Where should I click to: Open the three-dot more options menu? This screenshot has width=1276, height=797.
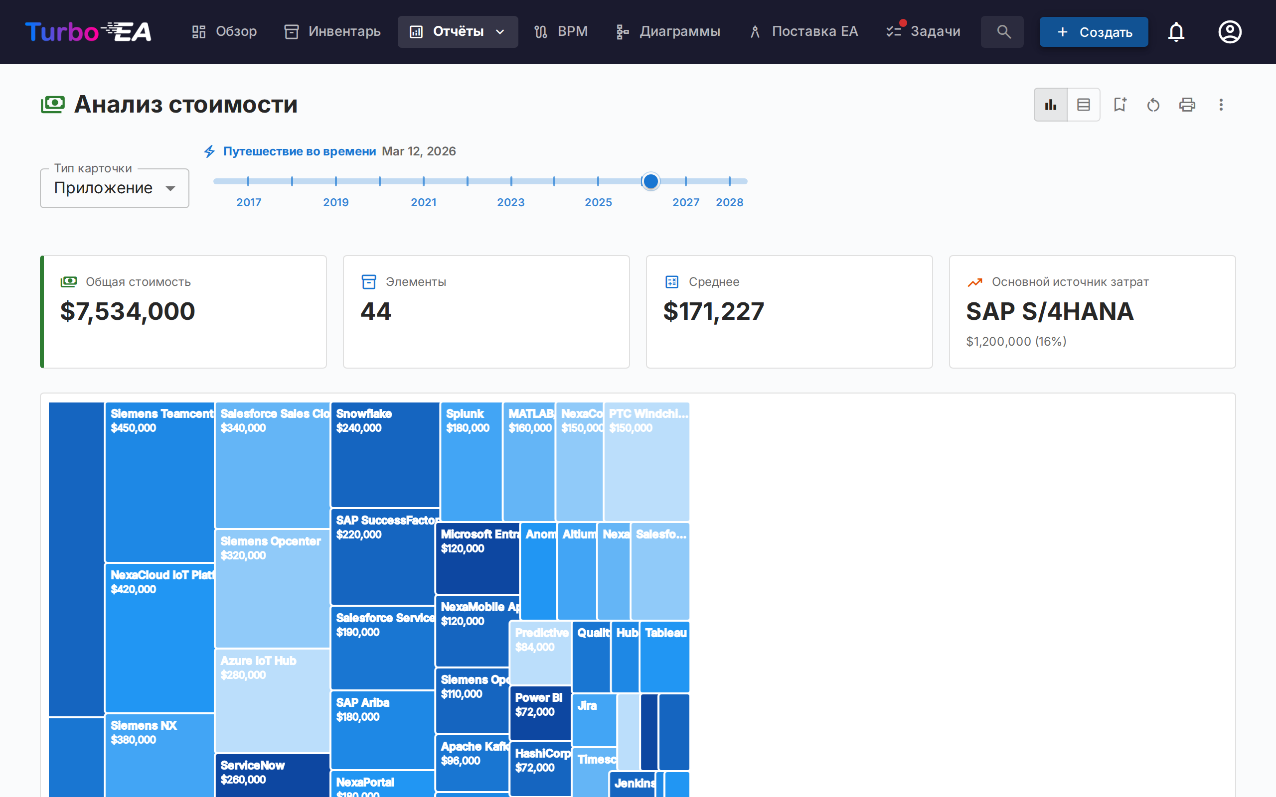pyautogui.click(x=1221, y=105)
